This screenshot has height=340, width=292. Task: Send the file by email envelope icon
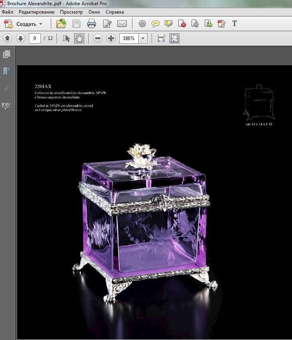coord(122,24)
